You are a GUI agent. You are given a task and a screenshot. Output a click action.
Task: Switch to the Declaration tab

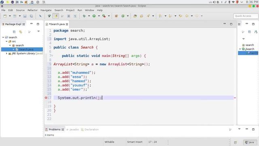click(90, 129)
